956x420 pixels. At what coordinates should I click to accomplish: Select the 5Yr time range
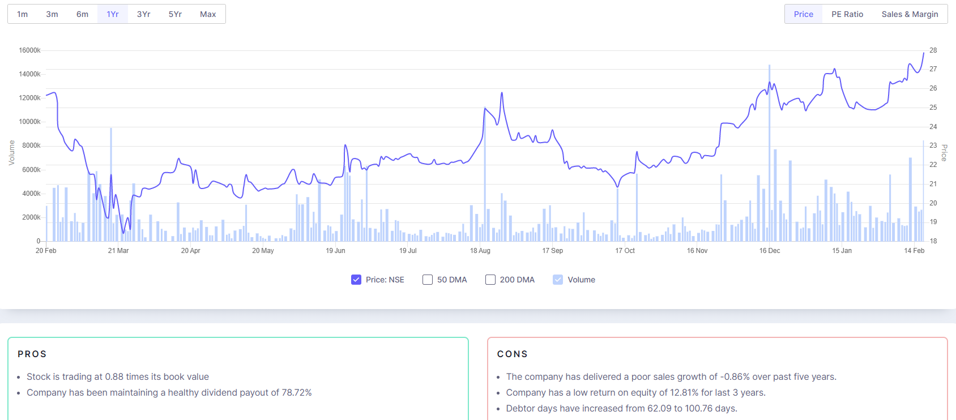[175, 14]
